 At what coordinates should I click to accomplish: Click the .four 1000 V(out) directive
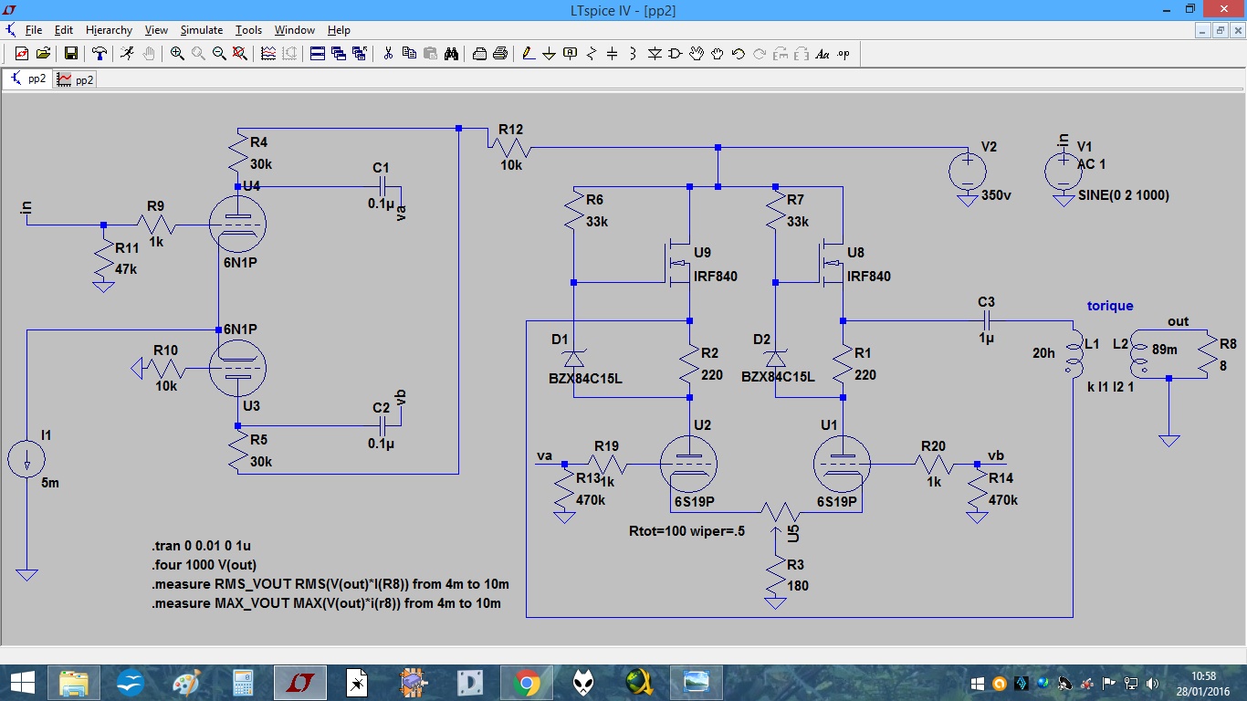[x=204, y=565]
